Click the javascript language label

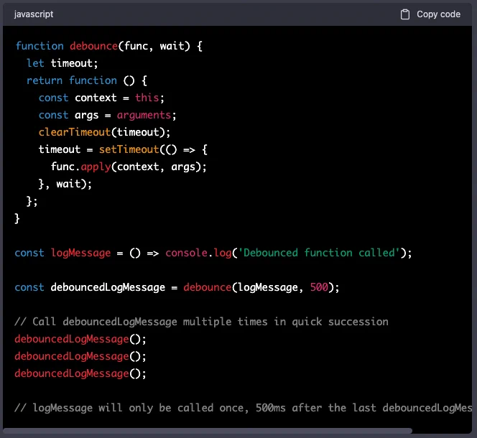pos(34,14)
